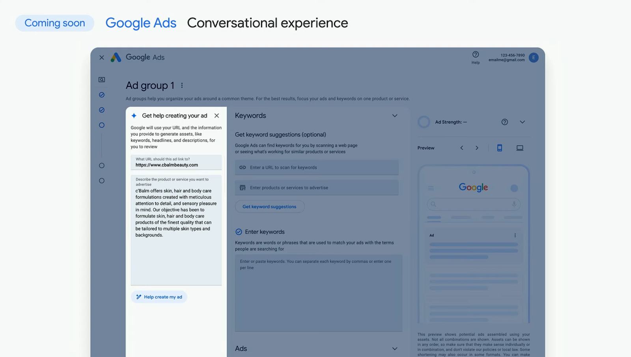
Task: Select the current step circle in the sidebar
Action: [102, 125]
